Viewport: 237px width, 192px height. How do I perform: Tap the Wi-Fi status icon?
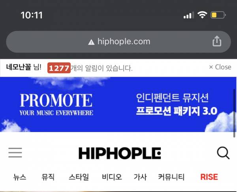pyautogui.click(x=202, y=15)
